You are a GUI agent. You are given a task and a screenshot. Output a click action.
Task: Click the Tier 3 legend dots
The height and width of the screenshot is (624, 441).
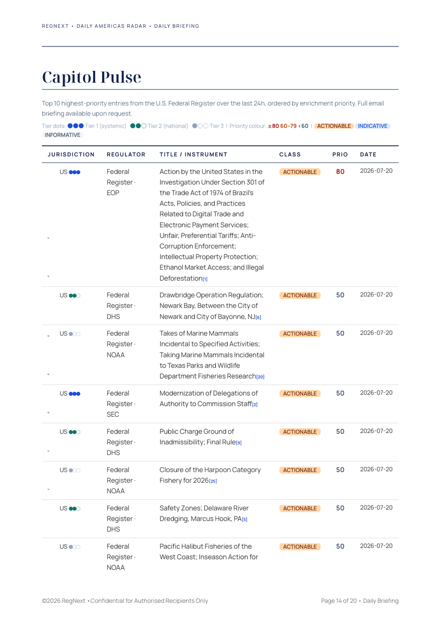[200, 126]
